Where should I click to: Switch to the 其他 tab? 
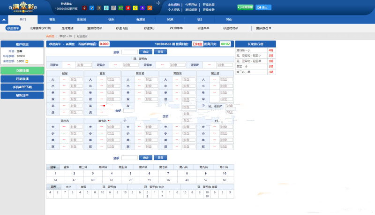point(229,20)
